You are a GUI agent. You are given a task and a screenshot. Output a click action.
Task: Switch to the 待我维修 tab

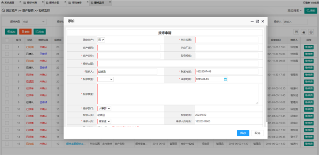tap(77, 3)
